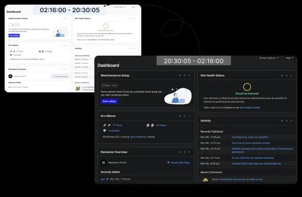Move Elementor Overview panel down in dark dashboard
This screenshot has height=197, width=302.
click(x=185, y=152)
